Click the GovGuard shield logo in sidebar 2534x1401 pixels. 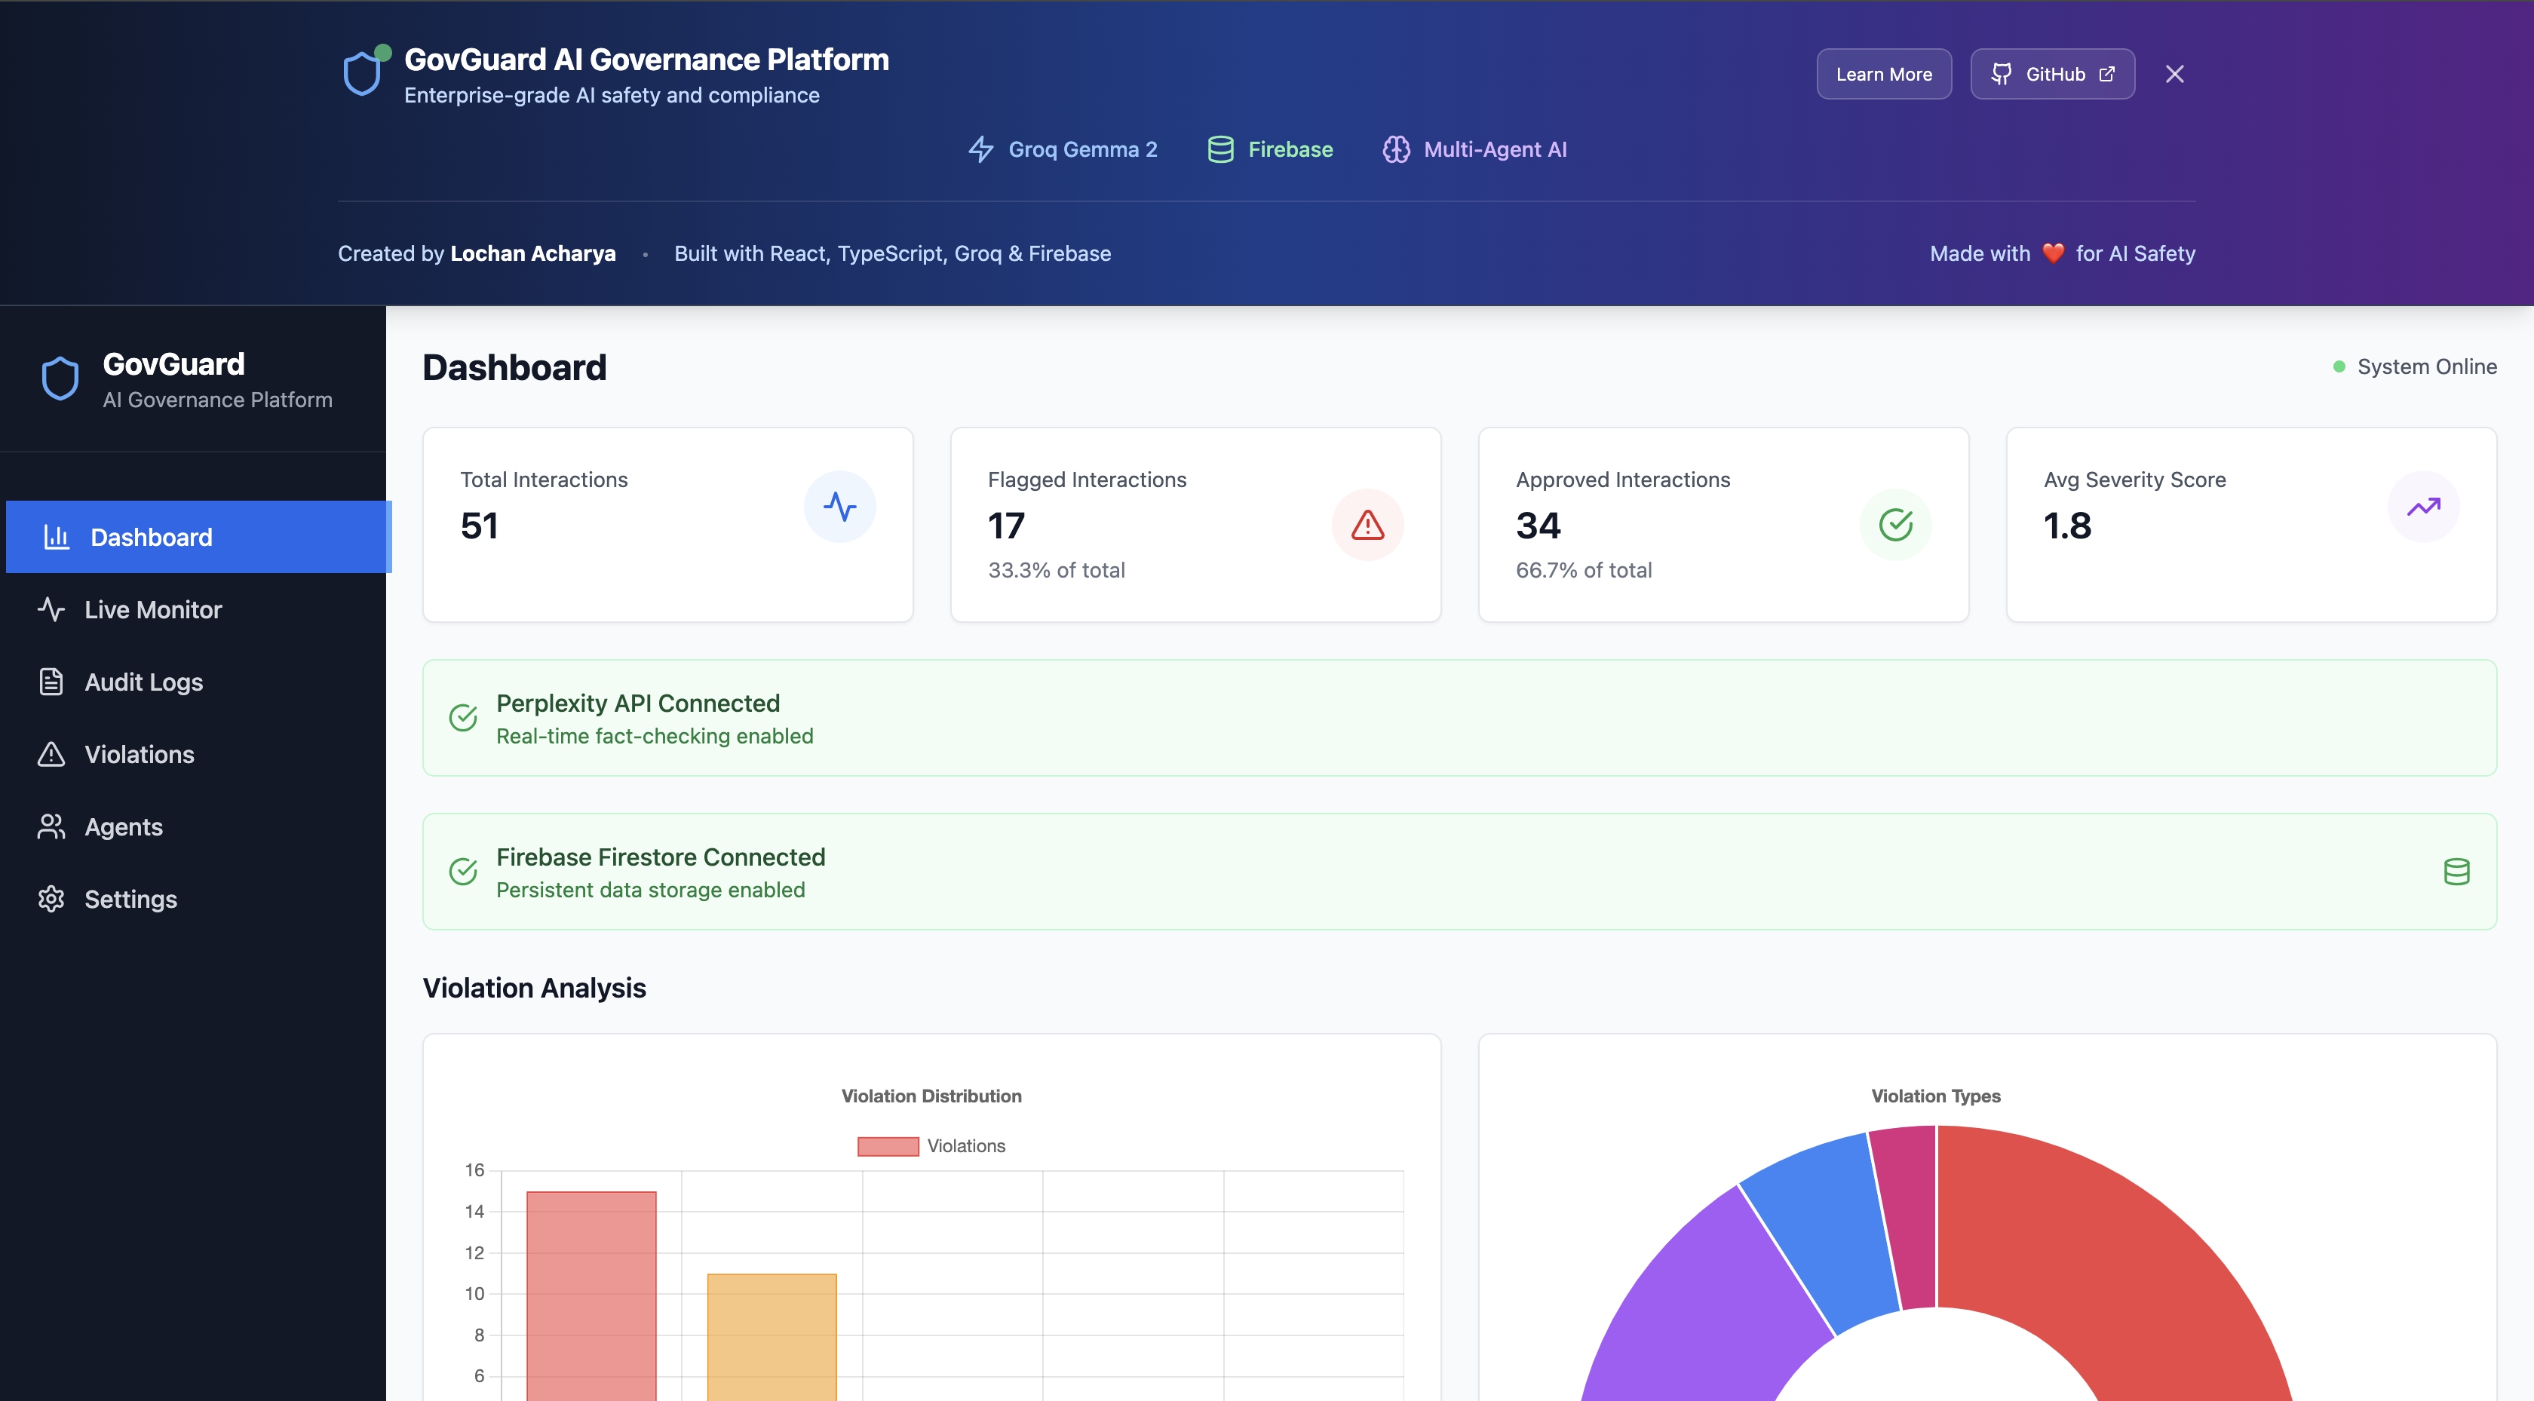pos(60,379)
